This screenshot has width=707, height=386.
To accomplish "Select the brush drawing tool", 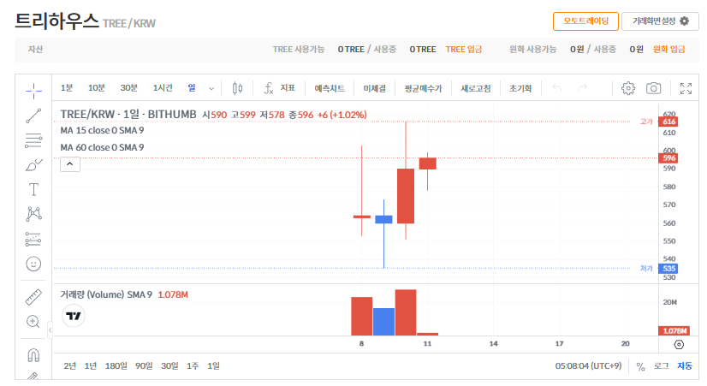I will point(33,165).
